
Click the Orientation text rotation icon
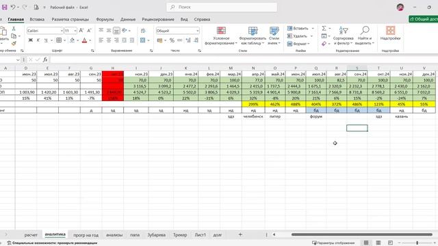(125, 30)
